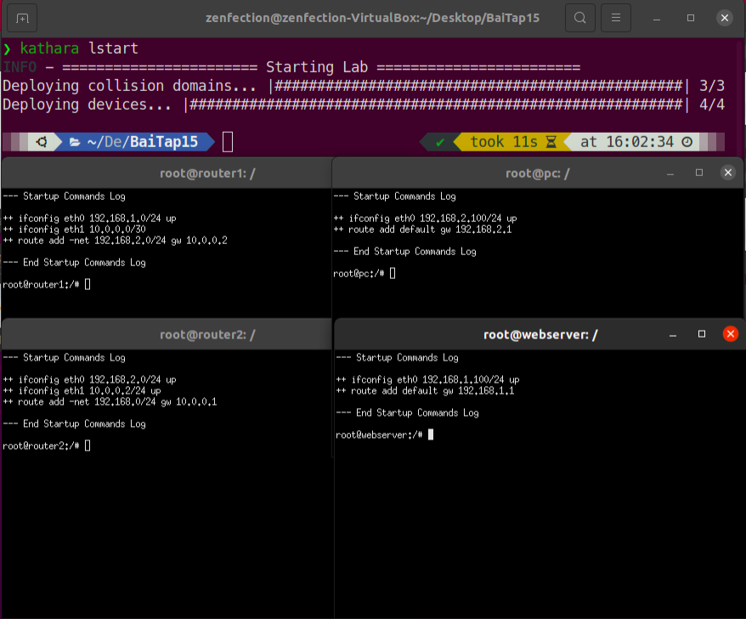Click the 'at 16:02:34' time segment
The image size is (746, 619).
pos(626,142)
